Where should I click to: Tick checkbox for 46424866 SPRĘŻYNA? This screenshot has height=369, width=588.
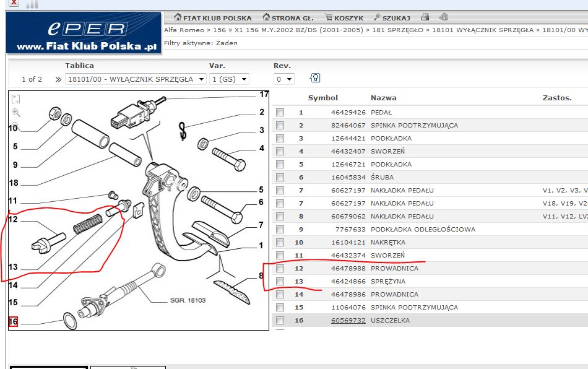(x=280, y=281)
